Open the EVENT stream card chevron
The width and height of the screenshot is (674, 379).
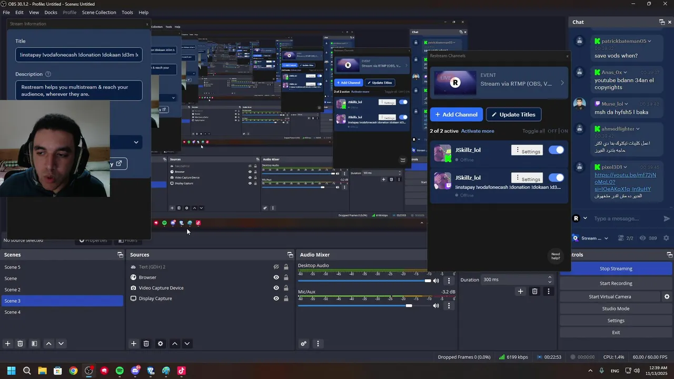point(562,83)
